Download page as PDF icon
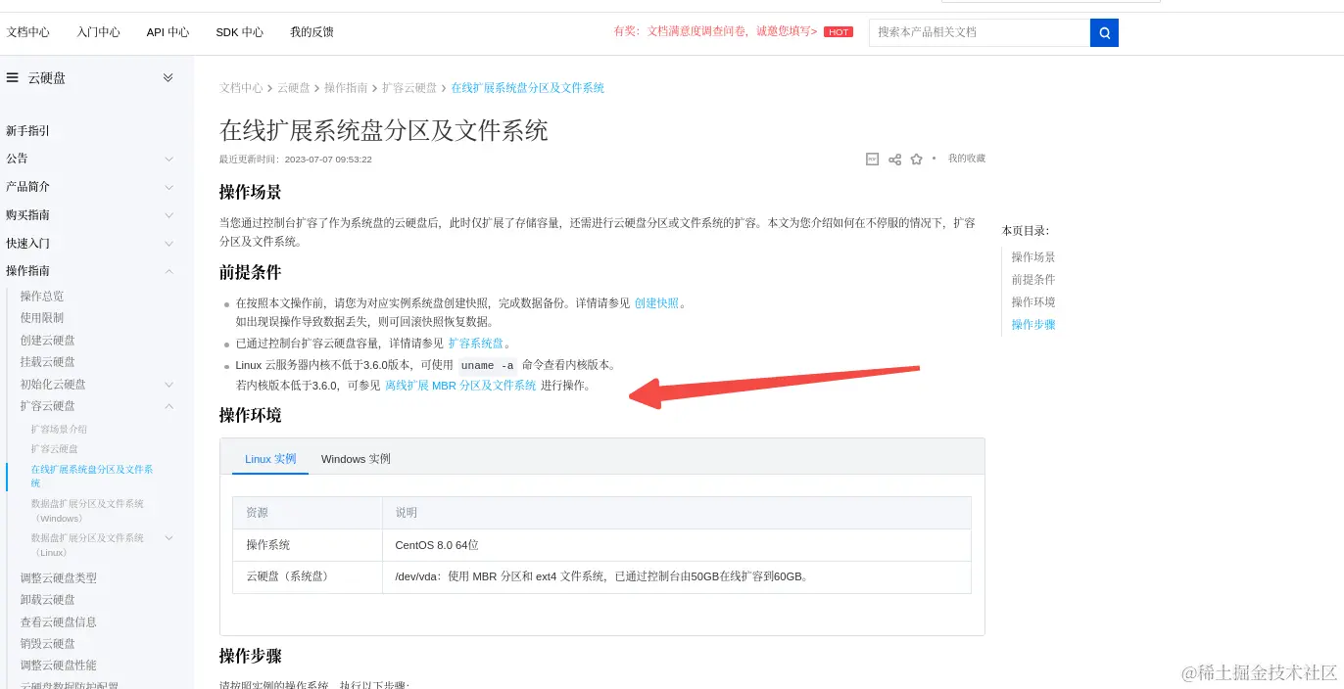1344x689 pixels. point(872,159)
